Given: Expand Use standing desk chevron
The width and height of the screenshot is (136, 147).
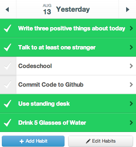Looking at the screenshot, I should [x=131, y=103].
